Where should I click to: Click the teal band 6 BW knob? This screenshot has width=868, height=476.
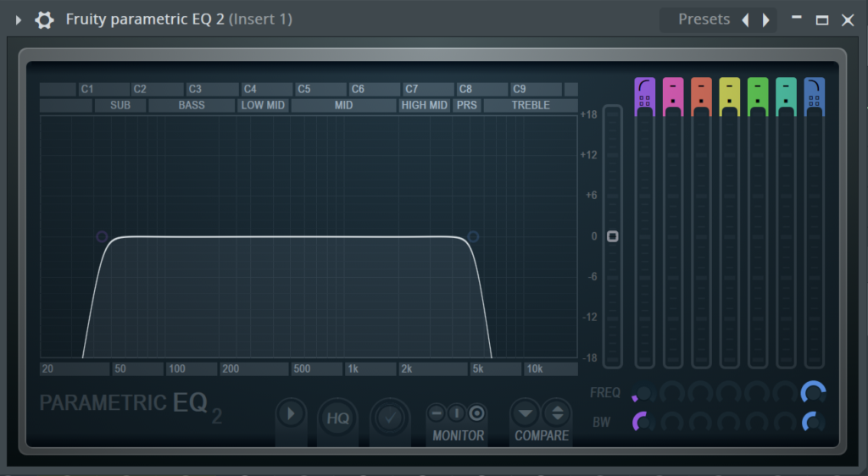point(785,423)
